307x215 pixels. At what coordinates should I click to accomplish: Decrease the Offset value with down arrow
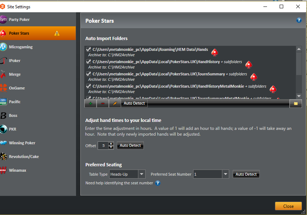point(111,148)
